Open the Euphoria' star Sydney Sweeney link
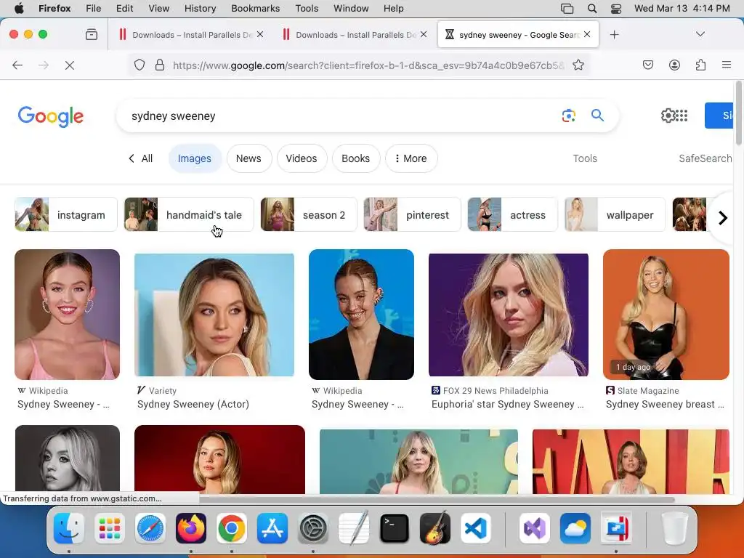 508,404
